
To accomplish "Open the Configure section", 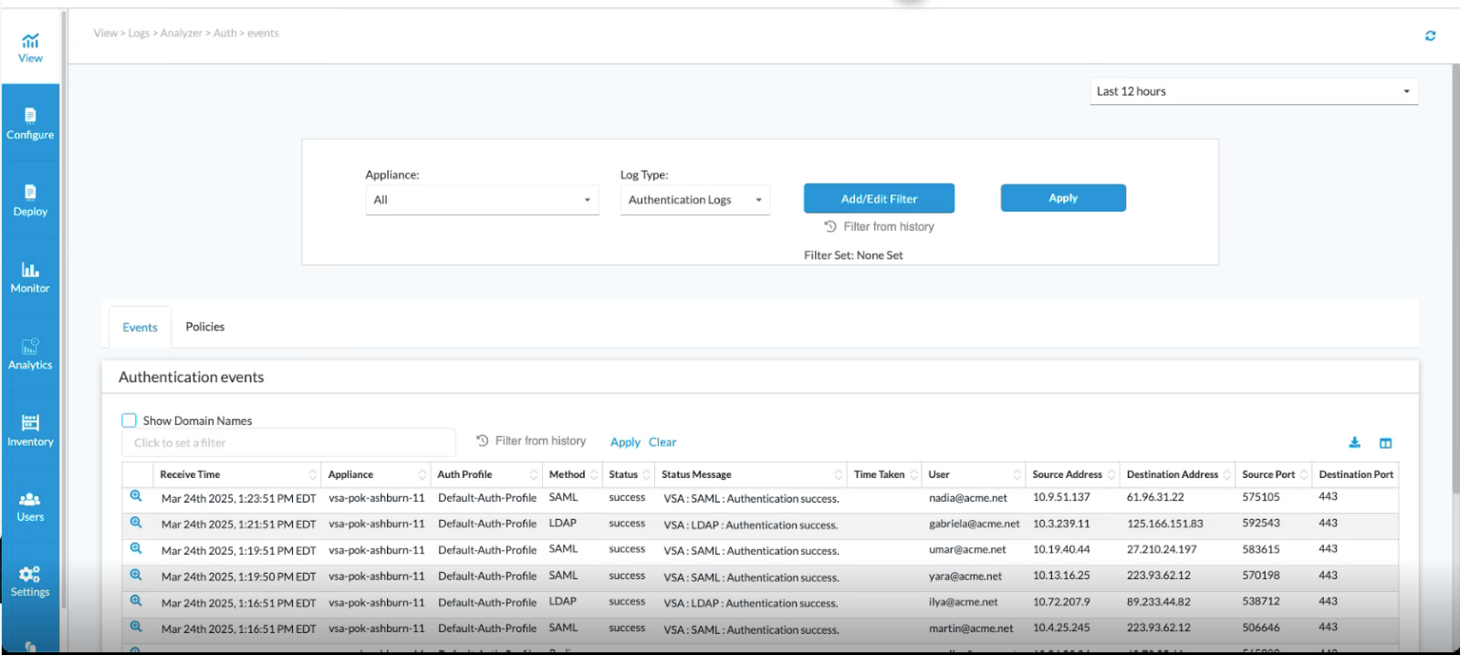I will pos(30,124).
